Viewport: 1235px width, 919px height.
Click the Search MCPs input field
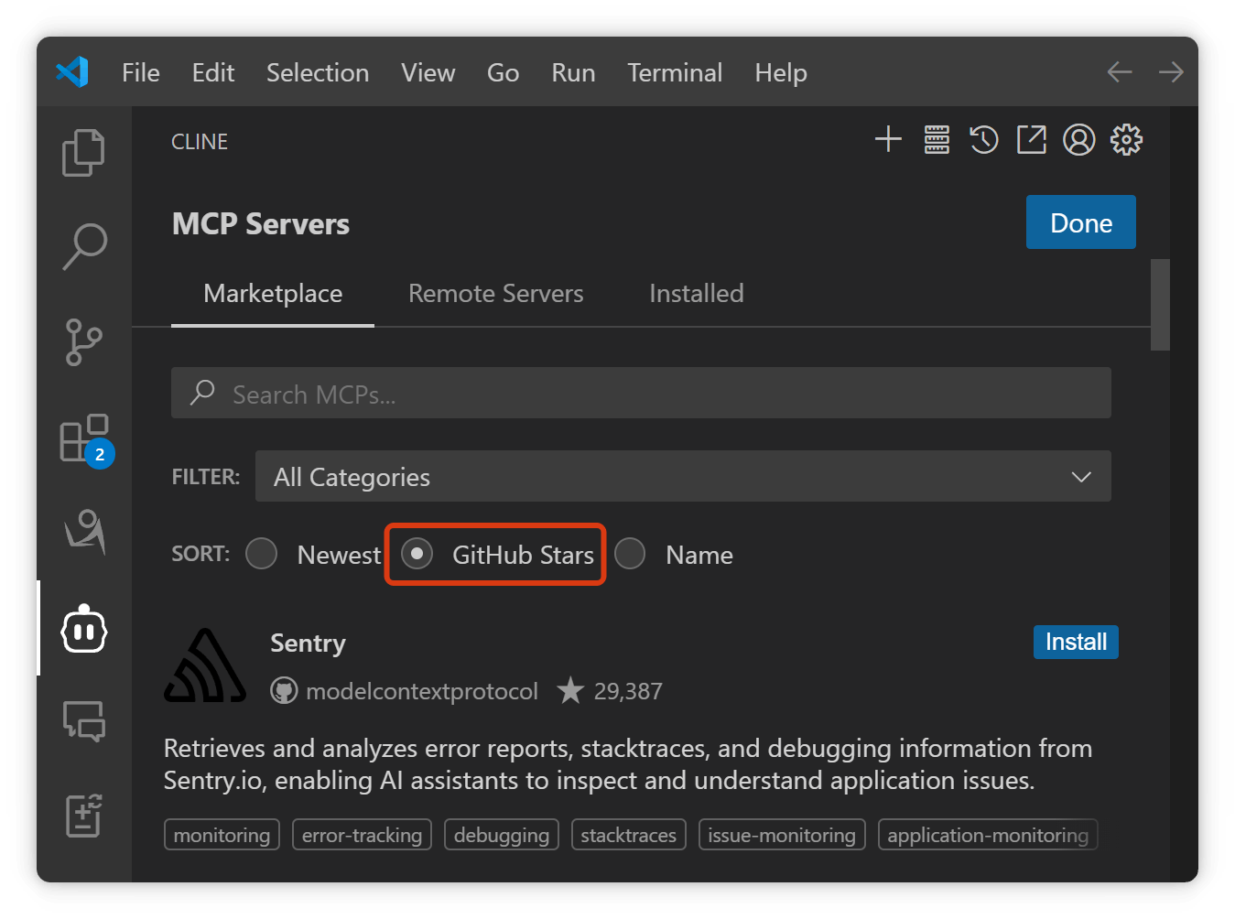(641, 394)
